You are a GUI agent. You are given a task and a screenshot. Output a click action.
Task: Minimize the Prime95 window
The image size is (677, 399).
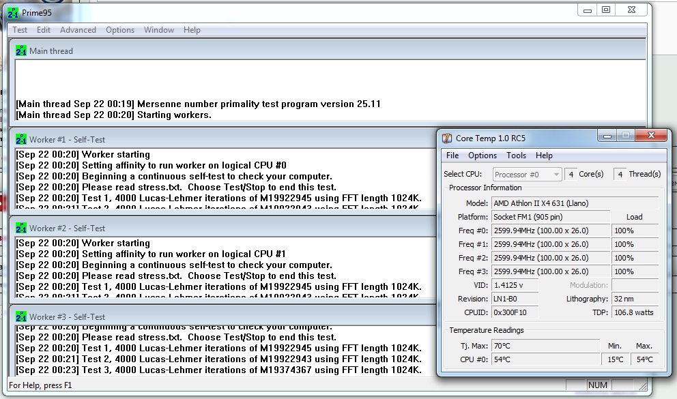(588, 10)
